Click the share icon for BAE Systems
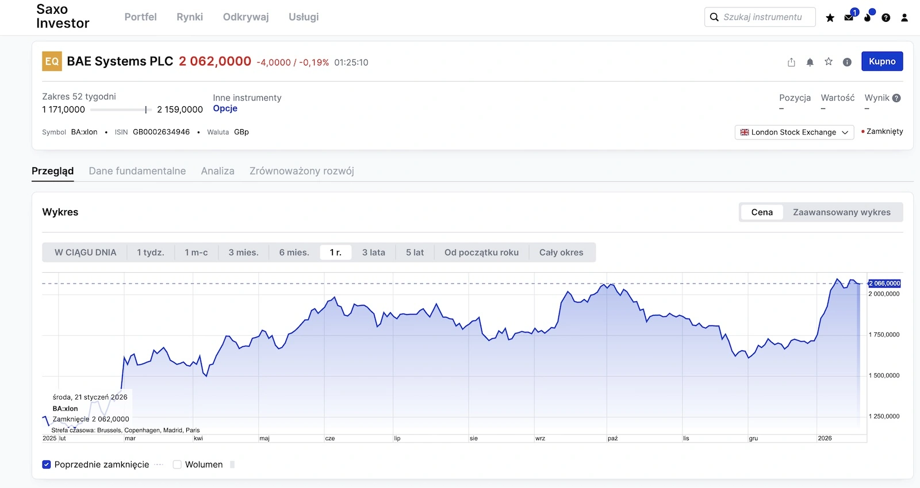Image resolution: width=920 pixels, height=488 pixels. click(791, 62)
